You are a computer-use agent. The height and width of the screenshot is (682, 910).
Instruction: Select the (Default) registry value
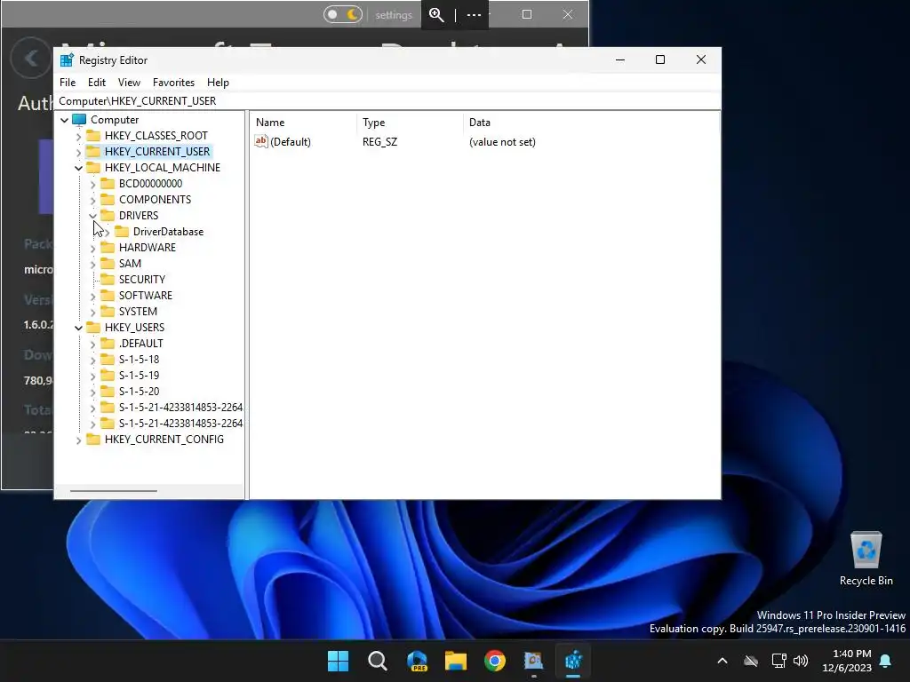291,142
